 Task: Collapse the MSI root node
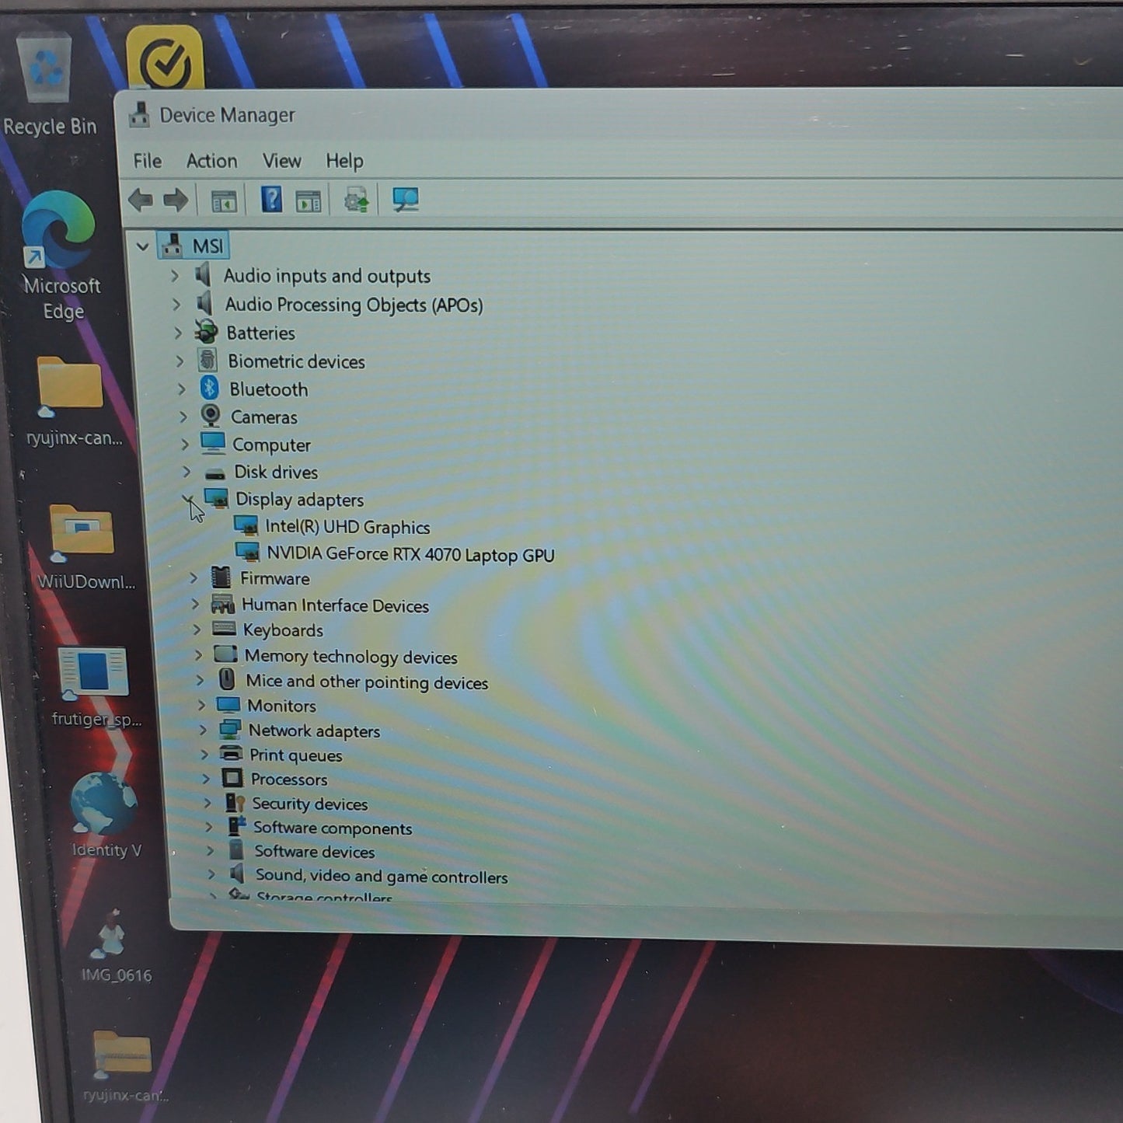coord(142,247)
